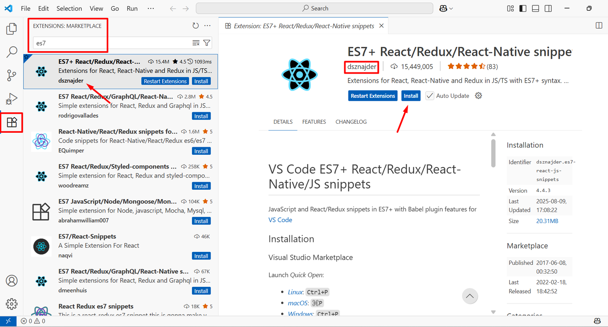
Task: Open the Explorer view in activity bar
Action: pos(11,29)
